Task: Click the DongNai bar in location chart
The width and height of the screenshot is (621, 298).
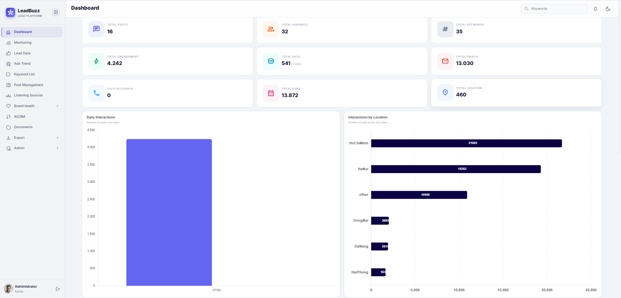Action: 380,221
